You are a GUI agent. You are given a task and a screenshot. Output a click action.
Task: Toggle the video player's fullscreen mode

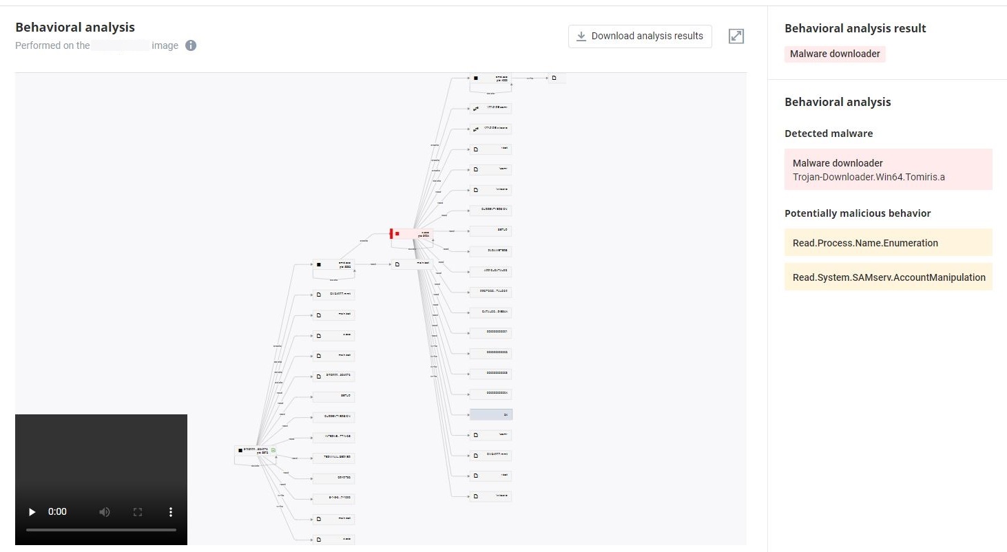point(138,512)
